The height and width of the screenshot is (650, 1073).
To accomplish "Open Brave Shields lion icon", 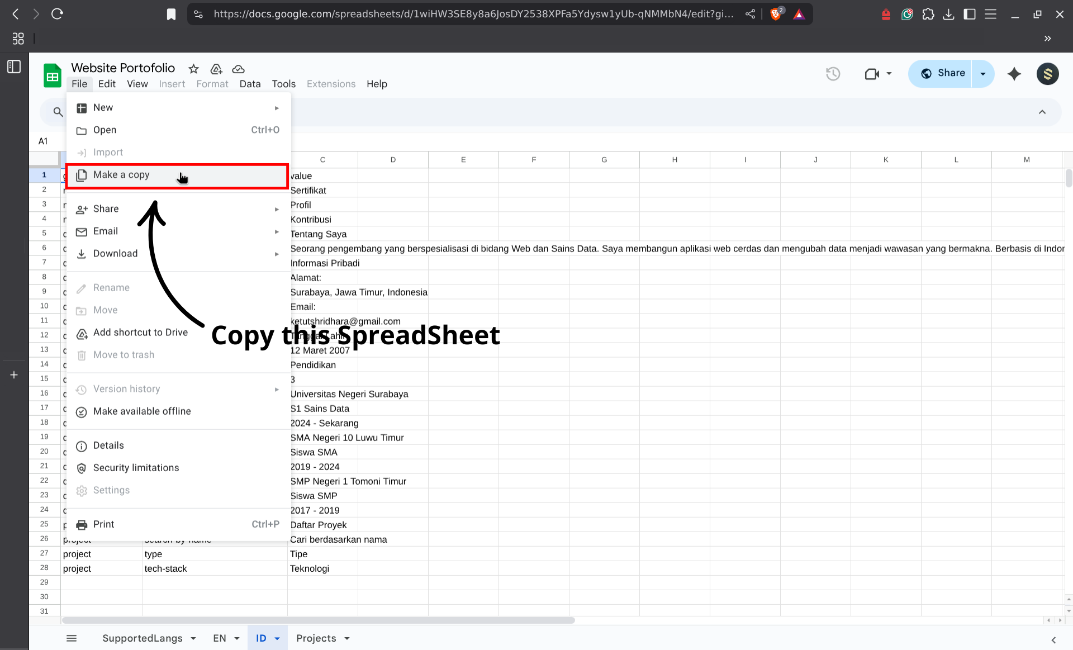I will tap(776, 14).
